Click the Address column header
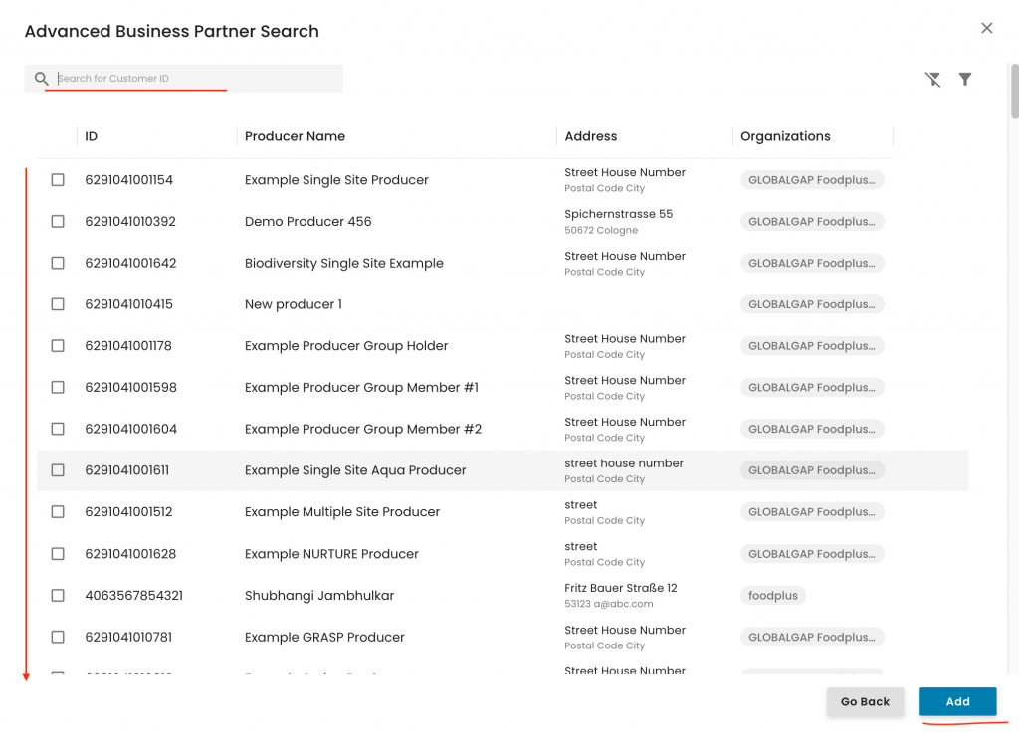 pyautogui.click(x=591, y=136)
